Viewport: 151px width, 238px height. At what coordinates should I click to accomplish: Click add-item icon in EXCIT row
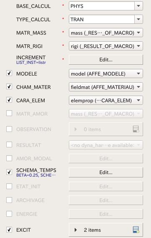click(136, 230)
